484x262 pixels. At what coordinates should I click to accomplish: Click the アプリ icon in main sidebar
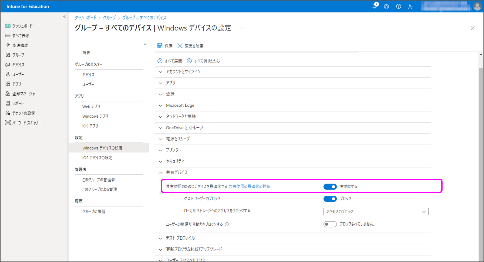pyautogui.click(x=8, y=84)
